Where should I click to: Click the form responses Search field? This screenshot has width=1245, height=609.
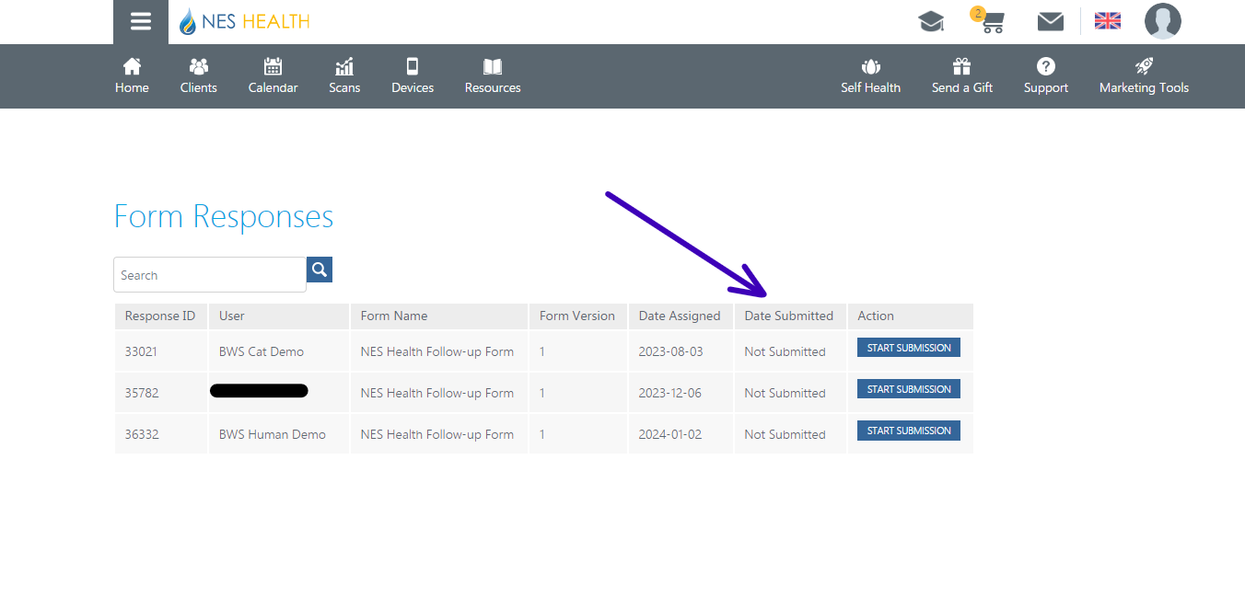(210, 275)
